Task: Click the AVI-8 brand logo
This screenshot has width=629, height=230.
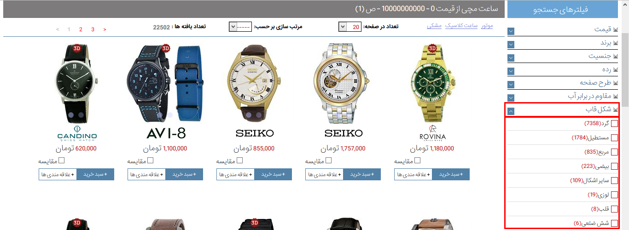Action: point(166,133)
